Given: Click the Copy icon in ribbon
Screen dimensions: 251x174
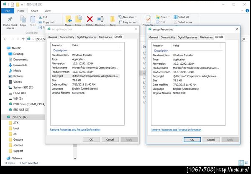Looking at the screenshot, I should pyautogui.click(x=23, y=19).
